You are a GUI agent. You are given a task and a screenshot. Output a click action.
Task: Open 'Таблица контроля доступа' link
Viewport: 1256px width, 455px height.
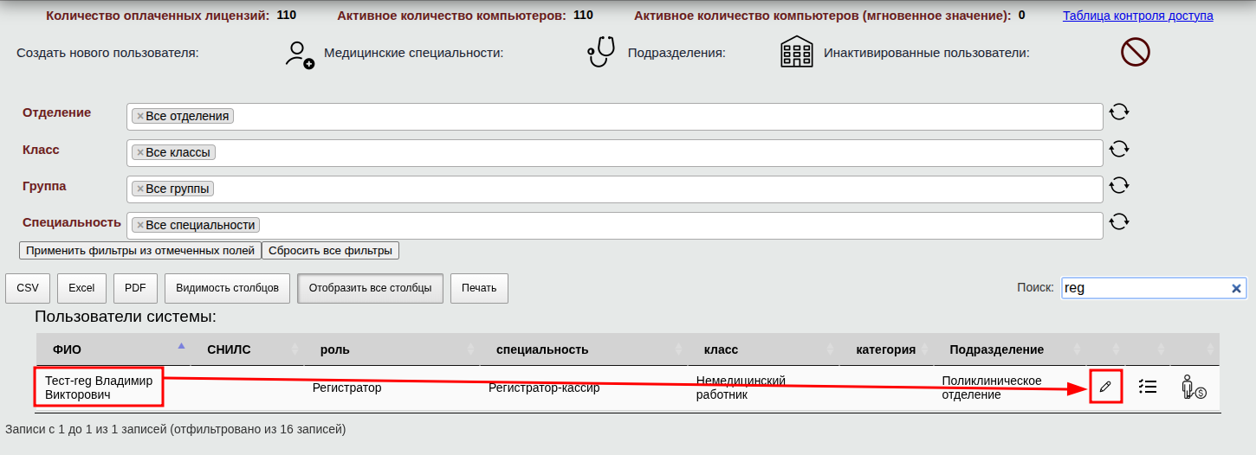(x=1137, y=16)
